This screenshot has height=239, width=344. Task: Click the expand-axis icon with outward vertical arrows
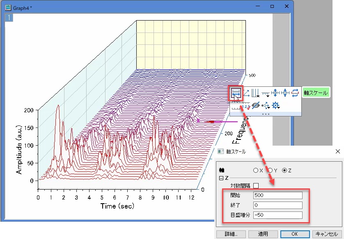pos(275,93)
